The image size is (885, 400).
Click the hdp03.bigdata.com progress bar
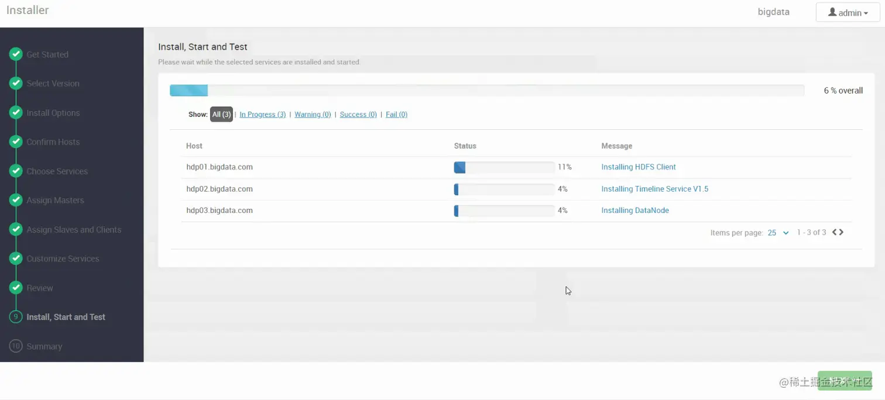click(x=504, y=211)
